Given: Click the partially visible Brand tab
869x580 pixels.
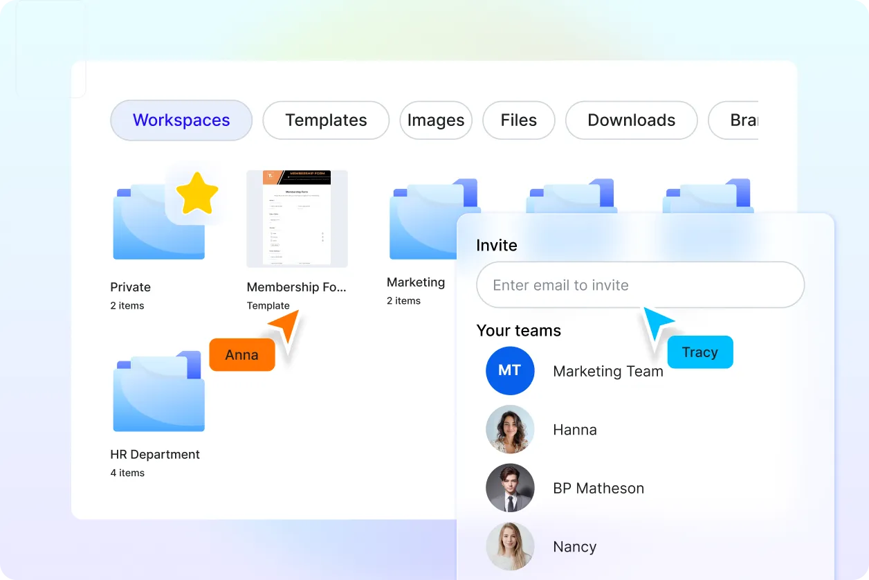Looking at the screenshot, I should click(738, 120).
